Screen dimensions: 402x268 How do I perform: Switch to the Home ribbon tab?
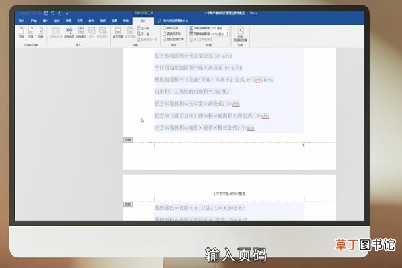pyautogui.click(x=34, y=21)
